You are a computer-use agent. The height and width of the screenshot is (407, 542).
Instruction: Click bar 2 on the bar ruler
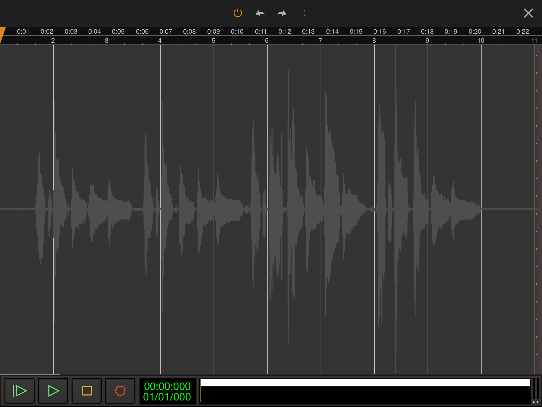[x=53, y=40]
